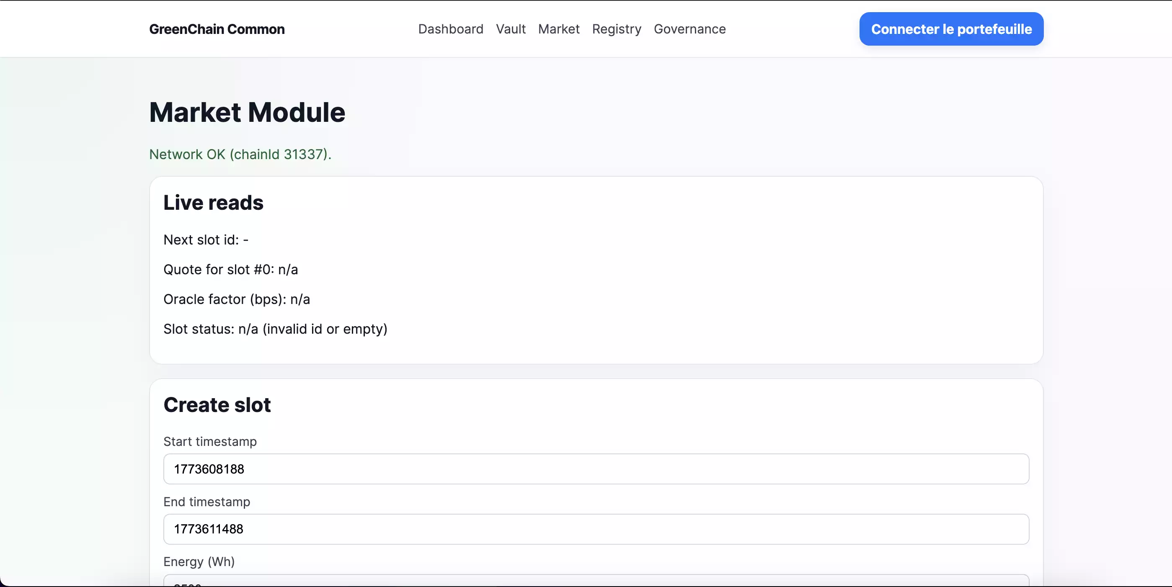This screenshot has width=1172, height=587.
Task: Click the Slot status line
Action: tap(275, 329)
